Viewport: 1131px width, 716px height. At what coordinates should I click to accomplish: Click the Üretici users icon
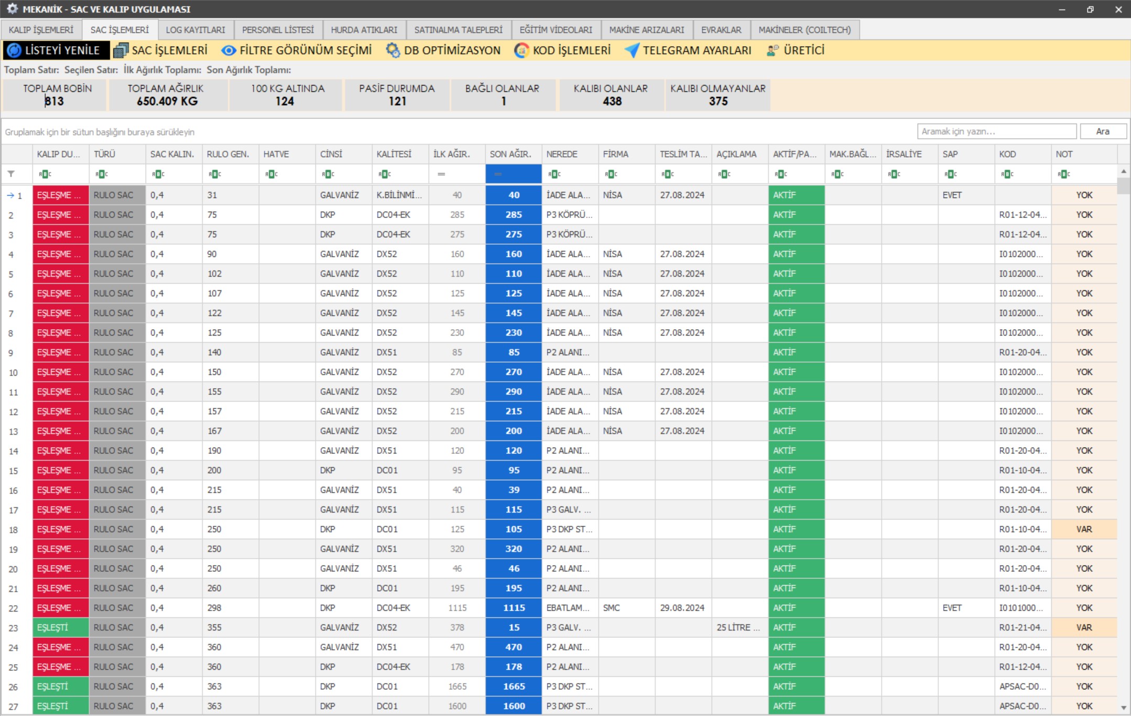click(773, 50)
